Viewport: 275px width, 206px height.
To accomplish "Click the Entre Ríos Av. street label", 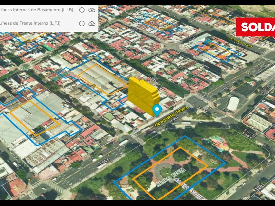I will tap(240, 42).
